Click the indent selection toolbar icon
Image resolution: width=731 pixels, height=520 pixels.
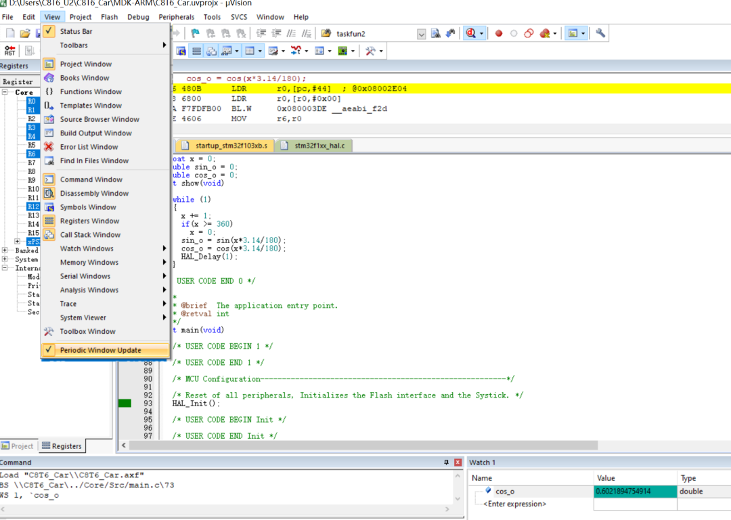click(x=261, y=33)
